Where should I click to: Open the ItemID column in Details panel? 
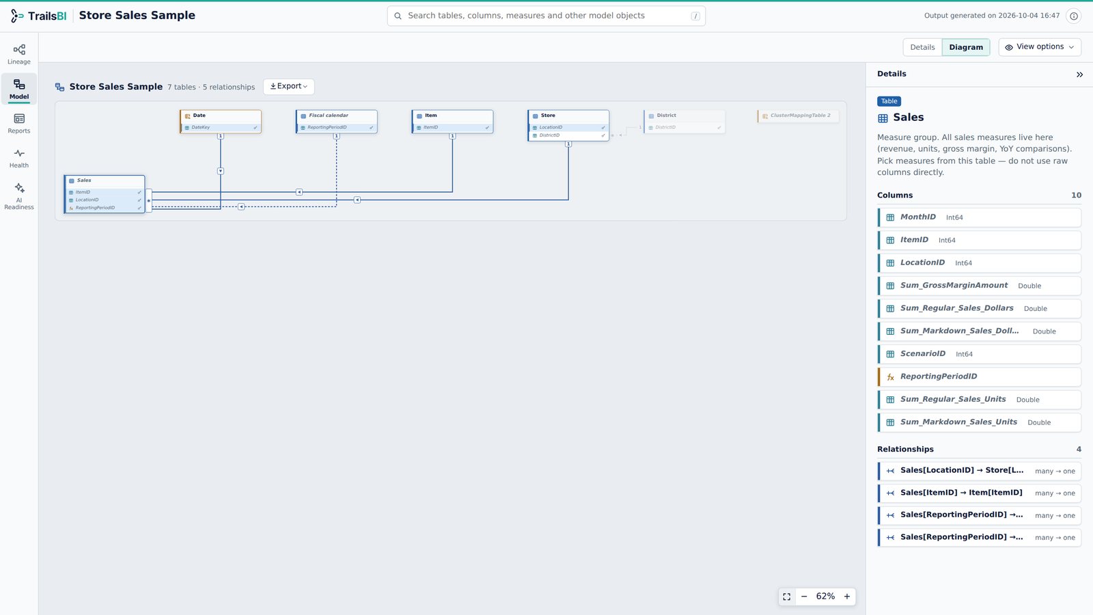point(980,241)
